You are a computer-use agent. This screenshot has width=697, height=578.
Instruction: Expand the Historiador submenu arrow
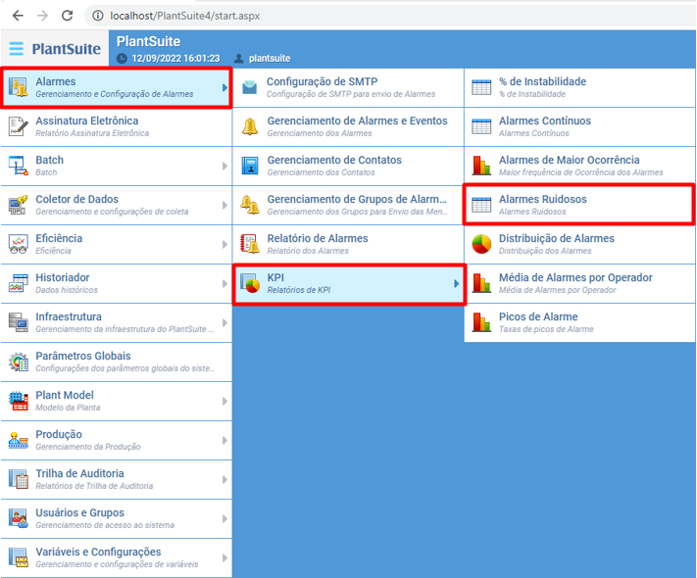[224, 283]
